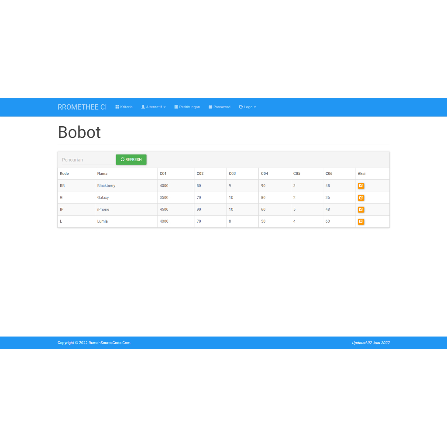The height and width of the screenshot is (447, 447).
Task: Open the Kriteria menu item
Action: [x=124, y=107]
